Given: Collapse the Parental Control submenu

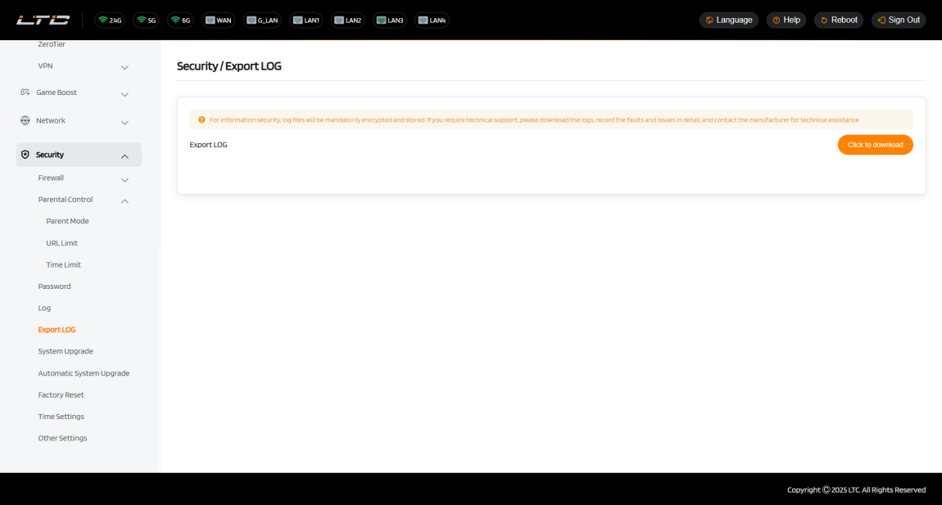Looking at the screenshot, I should (x=125, y=201).
